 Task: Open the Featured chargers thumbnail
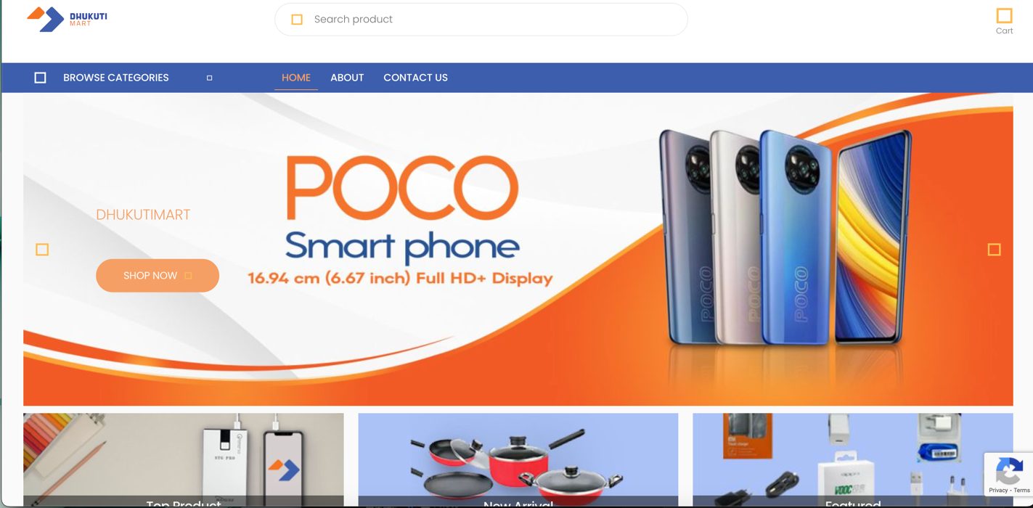pos(852,460)
